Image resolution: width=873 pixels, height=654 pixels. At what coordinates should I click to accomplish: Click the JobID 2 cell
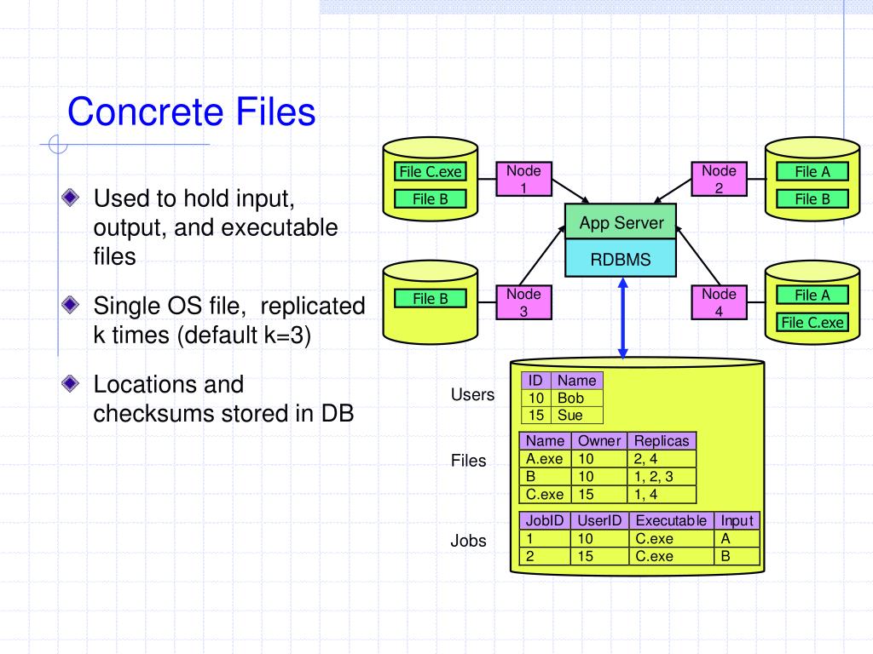pyautogui.click(x=545, y=556)
